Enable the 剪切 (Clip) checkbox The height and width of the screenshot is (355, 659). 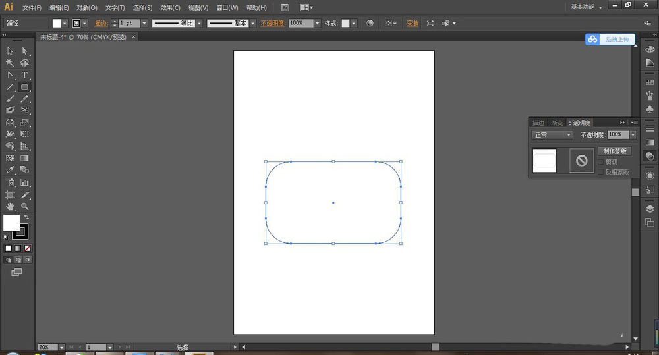coord(600,162)
